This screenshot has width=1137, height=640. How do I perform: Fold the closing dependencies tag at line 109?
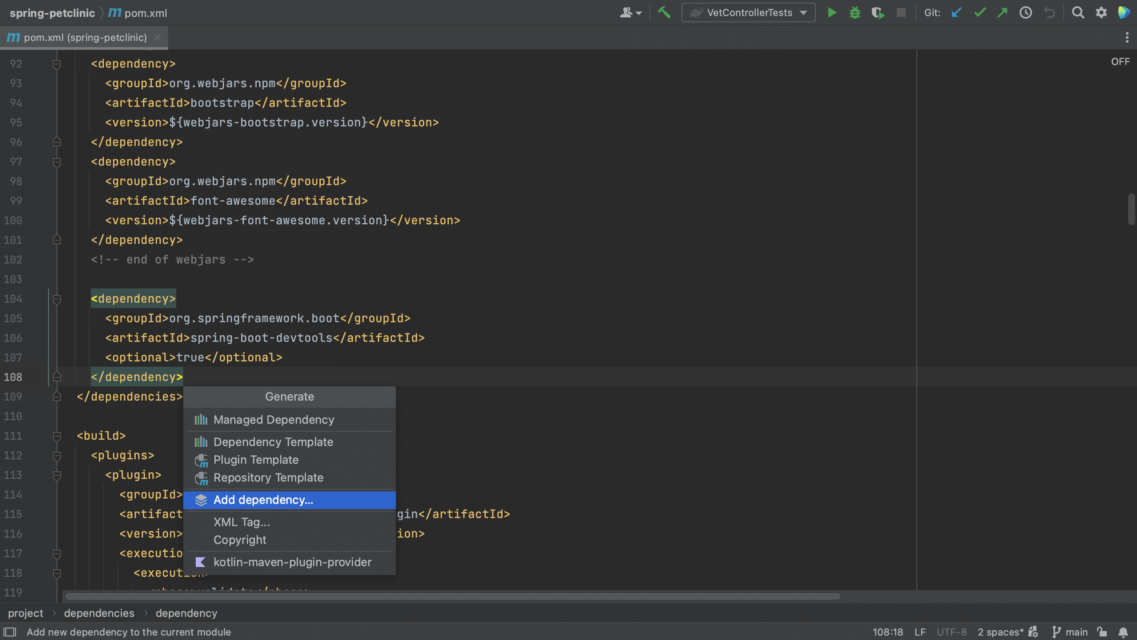tap(57, 397)
